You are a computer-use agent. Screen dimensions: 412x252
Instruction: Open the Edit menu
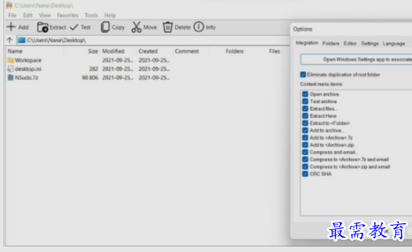coord(28,15)
